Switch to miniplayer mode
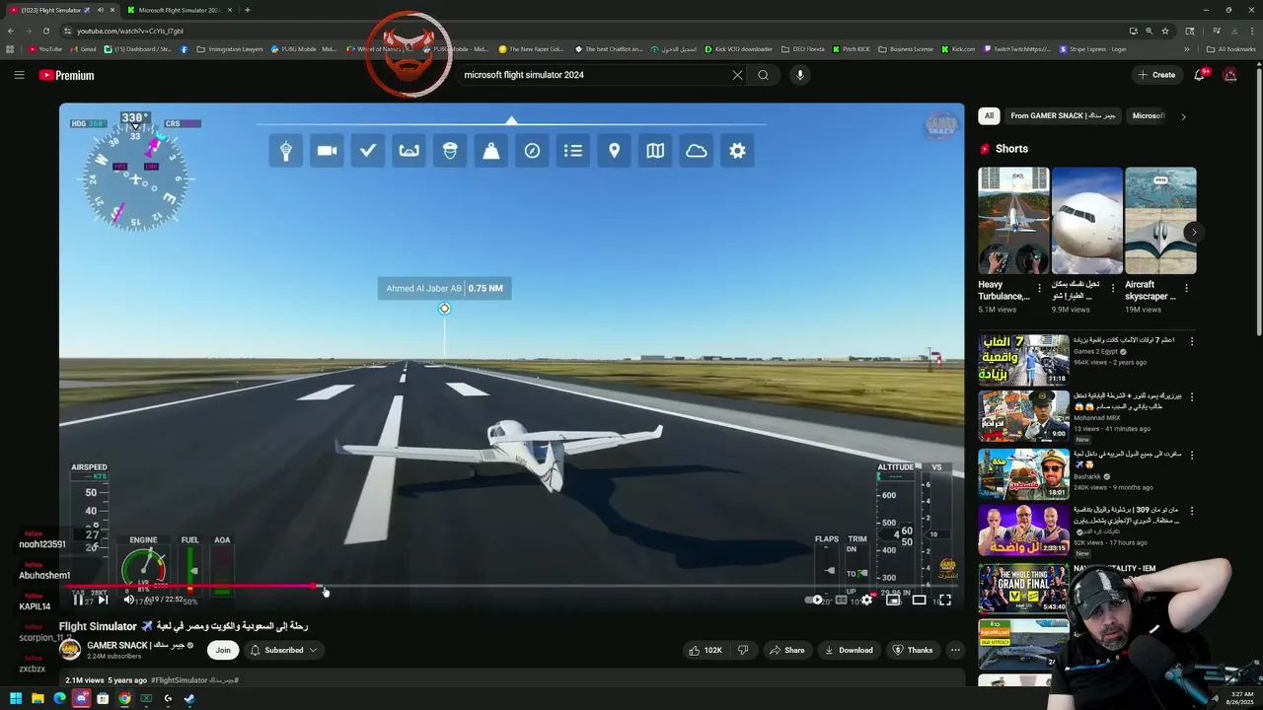The width and height of the screenshot is (1263, 710). tap(893, 600)
